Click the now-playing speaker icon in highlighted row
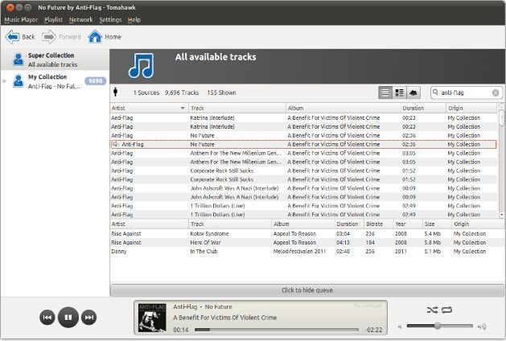Screen dimensions: 506x341 [x=116, y=144]
